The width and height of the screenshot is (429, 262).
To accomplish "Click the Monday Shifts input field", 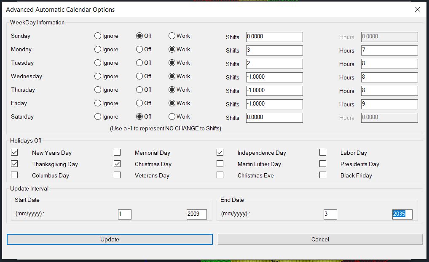I will [x=274, y=50].
